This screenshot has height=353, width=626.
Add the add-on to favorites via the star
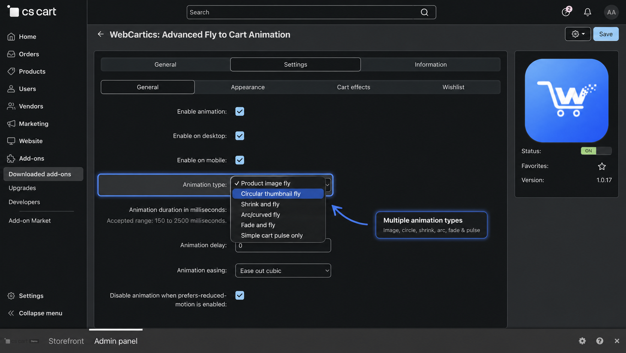(602, 166)
